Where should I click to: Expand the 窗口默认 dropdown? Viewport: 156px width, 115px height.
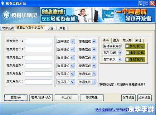click(112, 59)
